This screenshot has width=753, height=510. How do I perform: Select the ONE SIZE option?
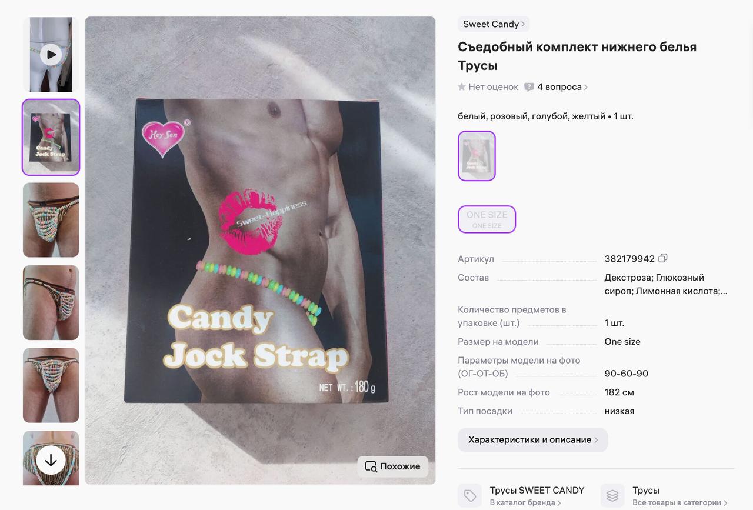[x=487, y=219]
